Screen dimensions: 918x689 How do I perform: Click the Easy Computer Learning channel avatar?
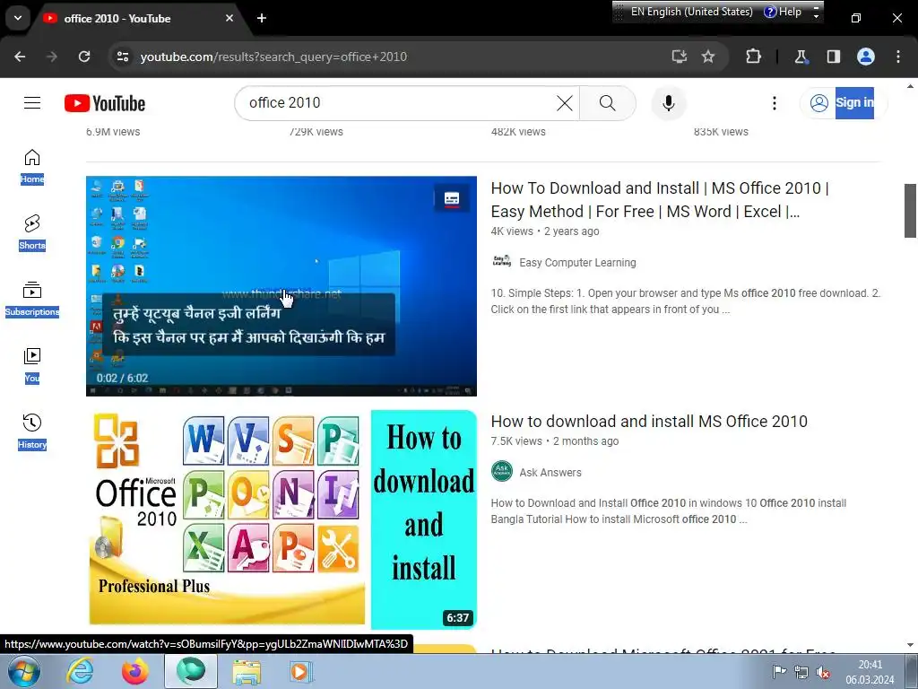pyautogui.click(x=502, y=261)
